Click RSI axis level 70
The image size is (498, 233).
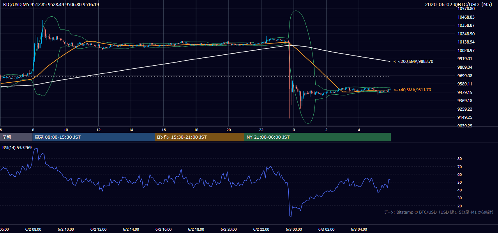[460, 167]
